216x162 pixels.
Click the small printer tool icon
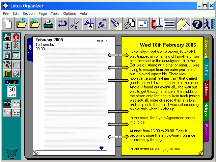tap(16, 74)
